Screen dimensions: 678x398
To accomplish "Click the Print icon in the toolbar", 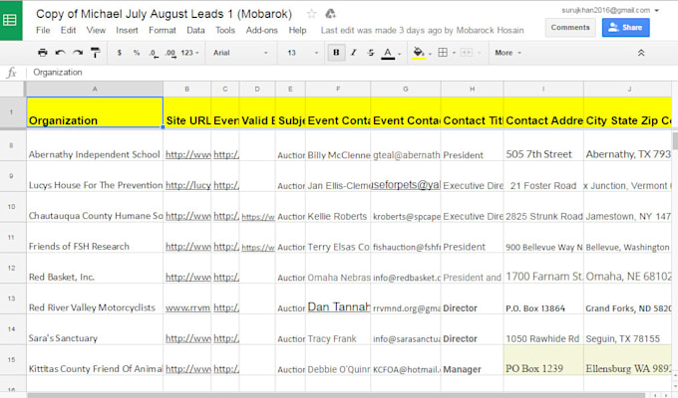I will tap(42, 53).
